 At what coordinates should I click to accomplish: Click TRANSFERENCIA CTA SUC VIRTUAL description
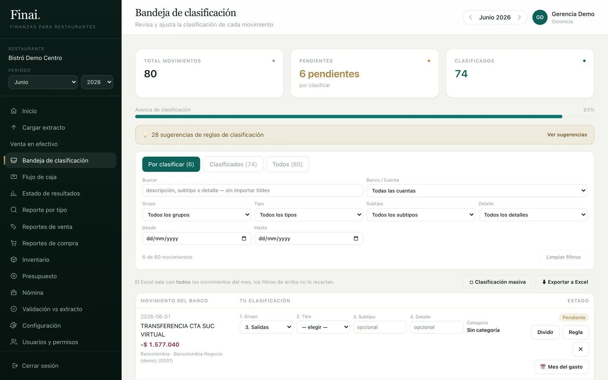pos(177,330)
